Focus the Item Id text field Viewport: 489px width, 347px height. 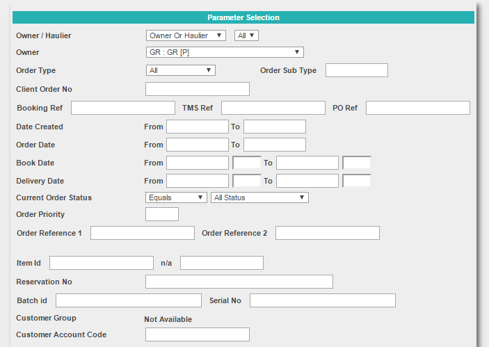[102, 263]
